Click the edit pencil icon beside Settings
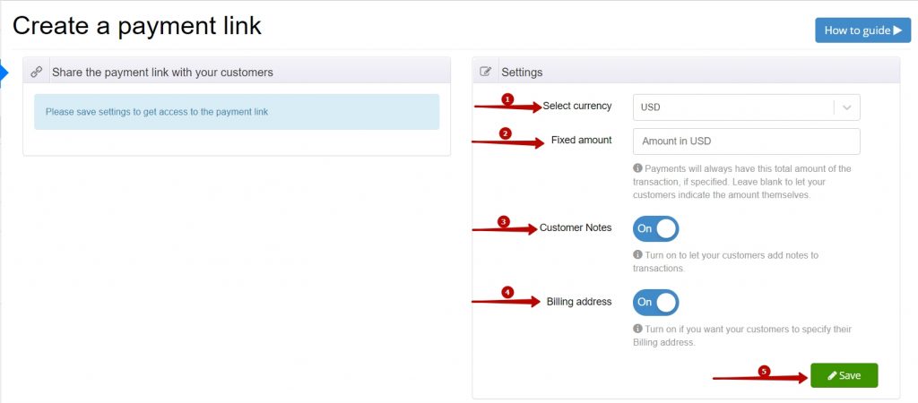This screenshot has width=918, height=403. point(485,72)
